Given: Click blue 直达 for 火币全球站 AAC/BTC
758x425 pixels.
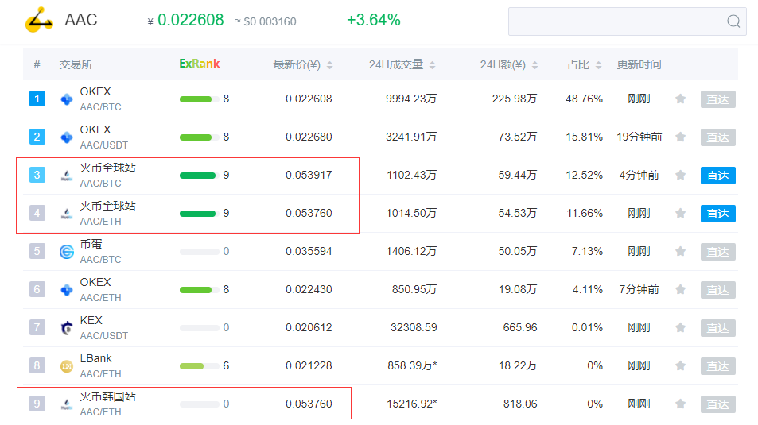Looking at the screenshot, I should 718,176.
